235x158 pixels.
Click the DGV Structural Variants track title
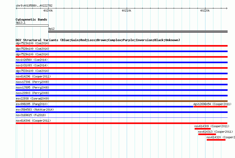pos(98,40)
